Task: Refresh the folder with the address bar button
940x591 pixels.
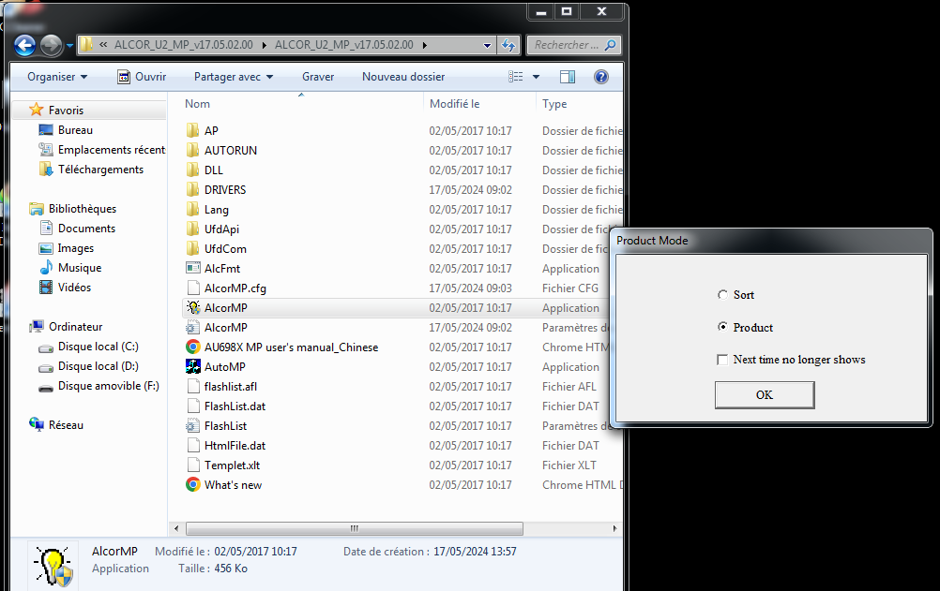Action: 508,45
